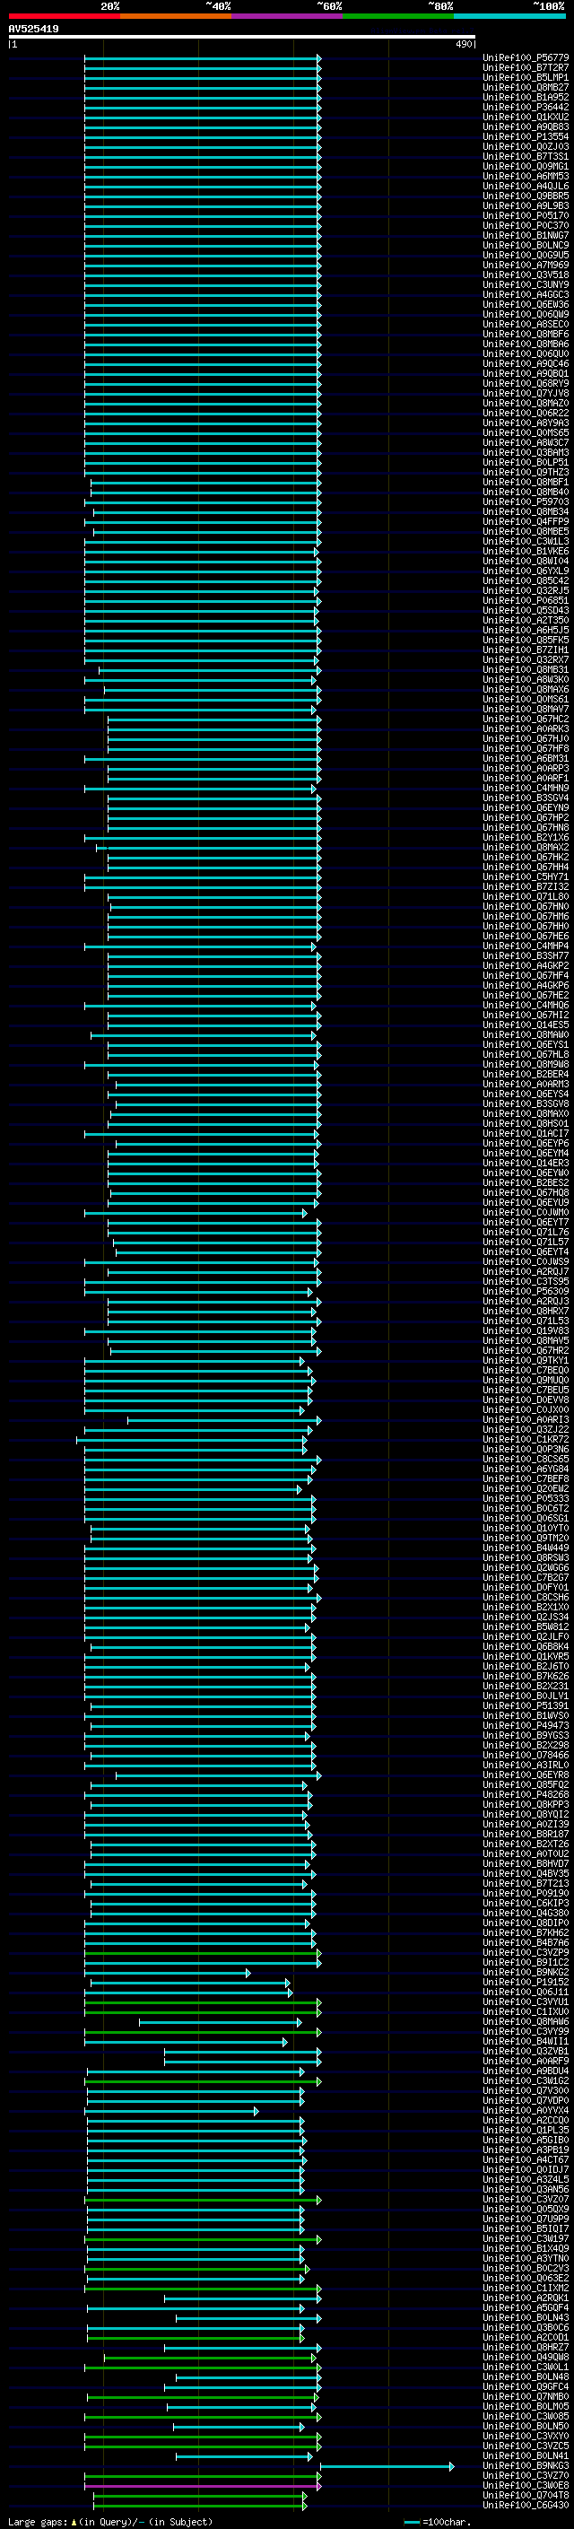Open hit UniRef100_P56779
This screenshot has height=2529, width=574.
pos(526,58)
